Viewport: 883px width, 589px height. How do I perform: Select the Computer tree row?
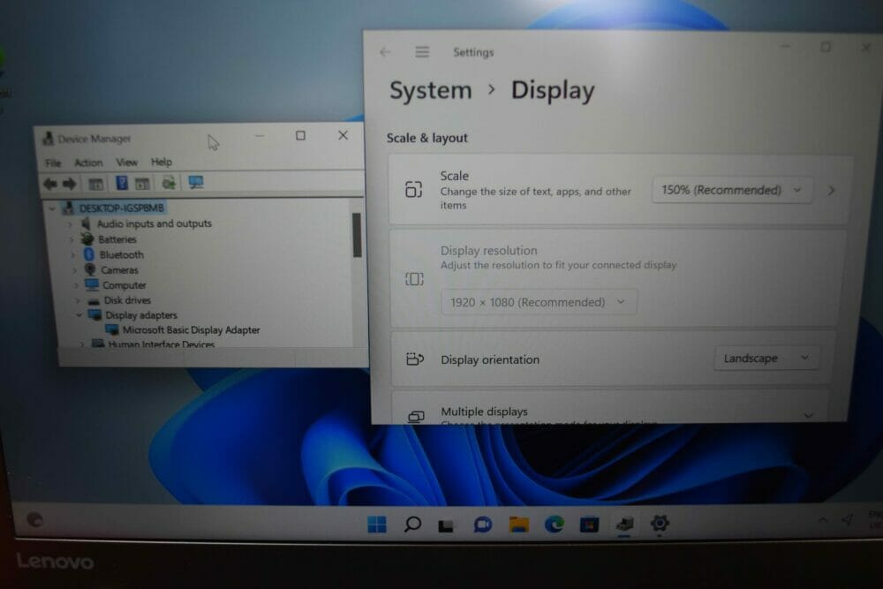coord(124,285)
